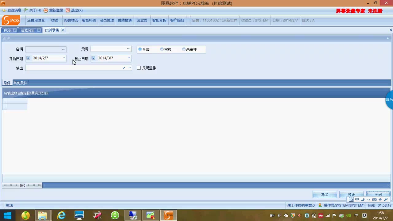Go to first record in pager

[x=5, y=185]
